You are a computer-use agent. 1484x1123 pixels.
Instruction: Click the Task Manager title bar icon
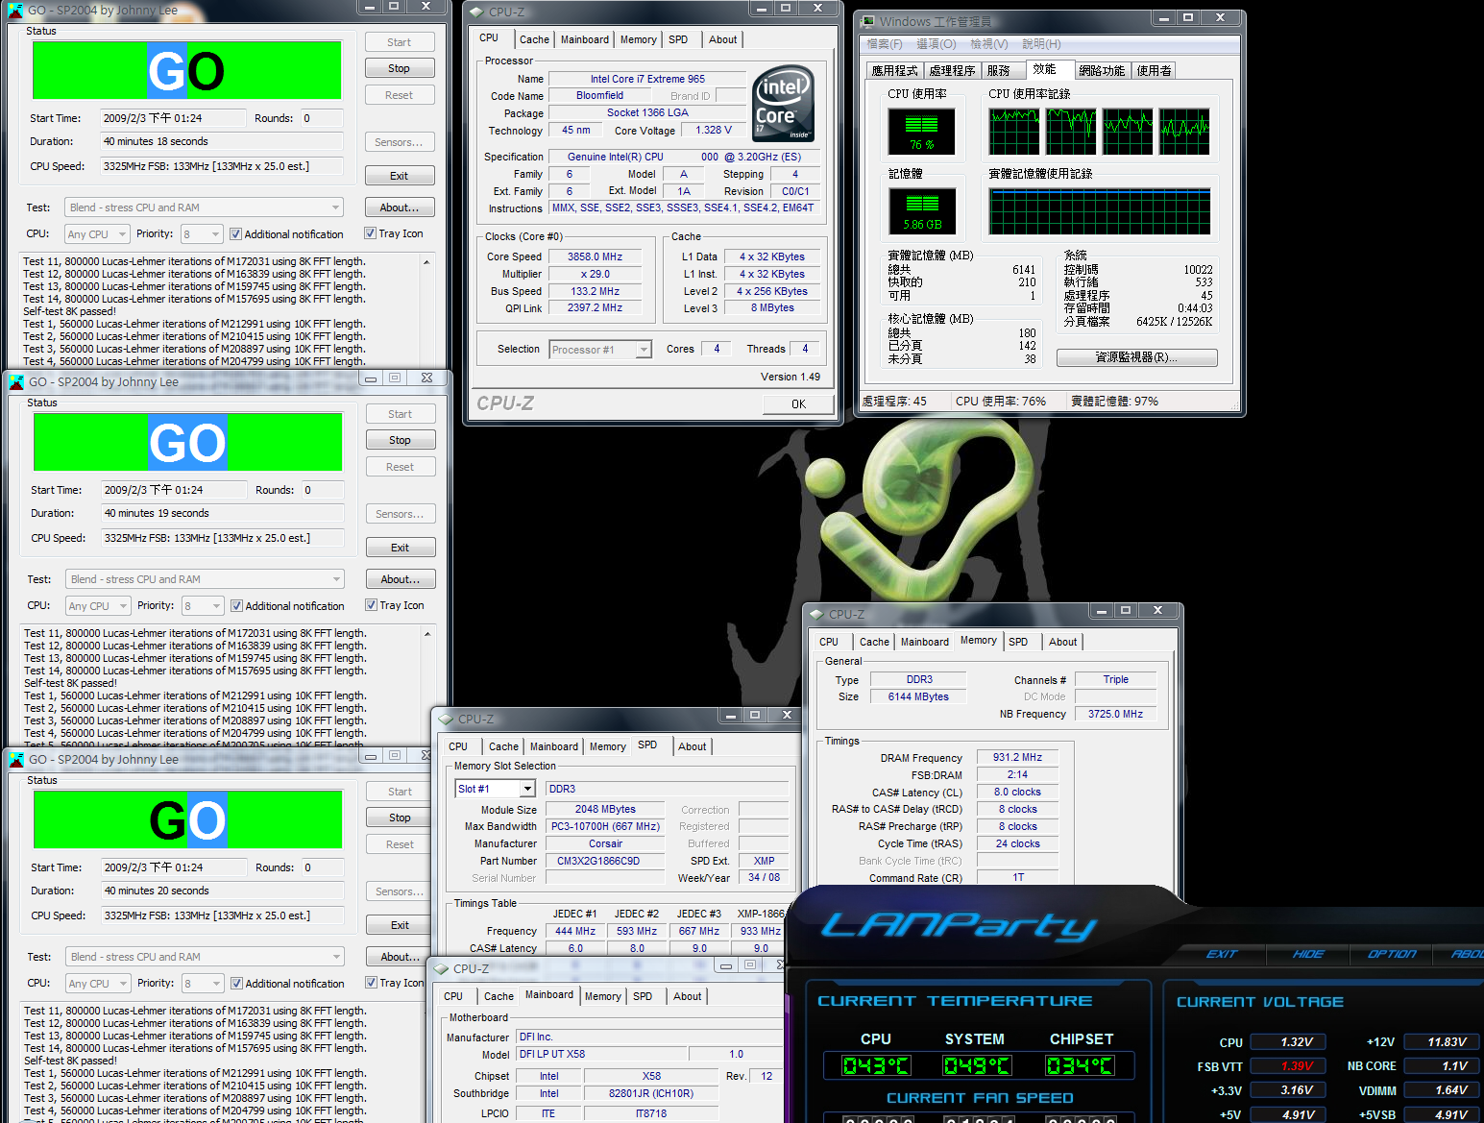[x=868, y=21]
